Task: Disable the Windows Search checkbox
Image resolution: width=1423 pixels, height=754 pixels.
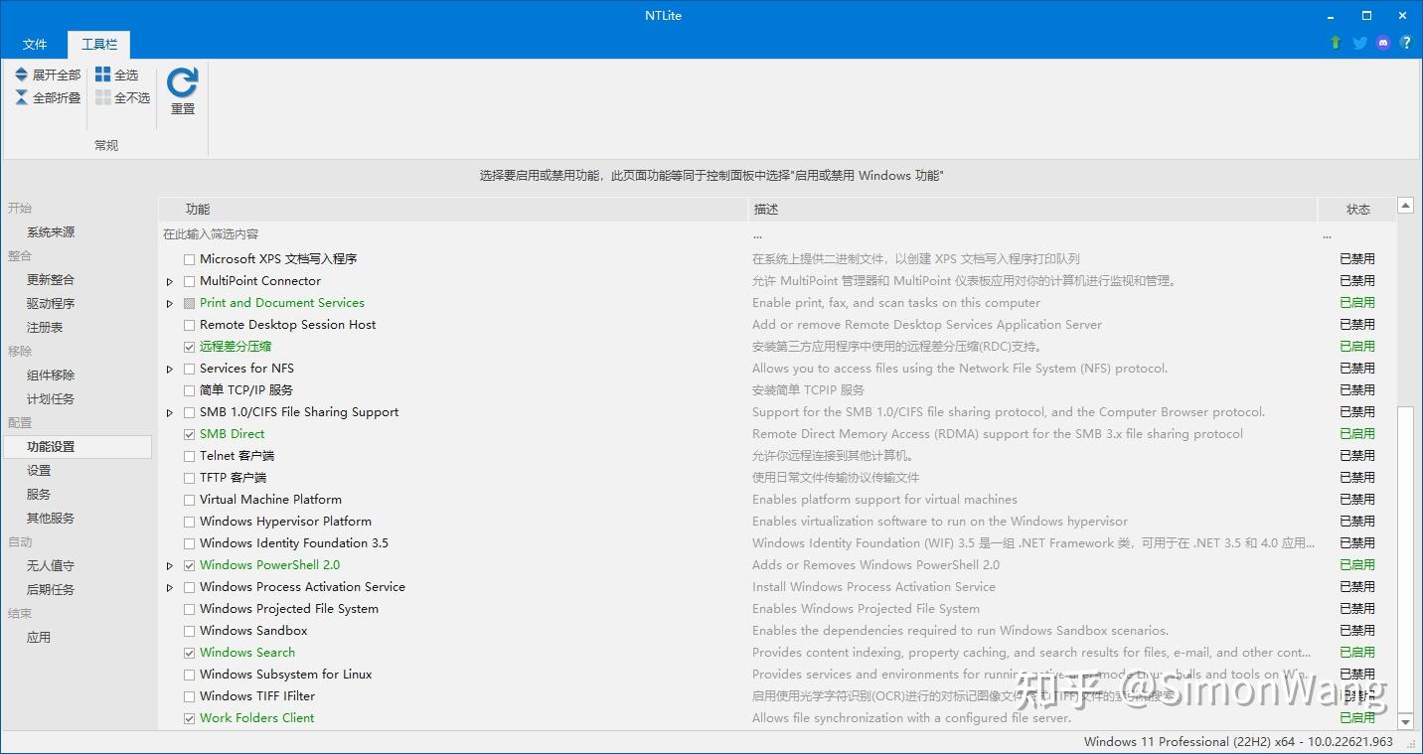Action: 189,652
